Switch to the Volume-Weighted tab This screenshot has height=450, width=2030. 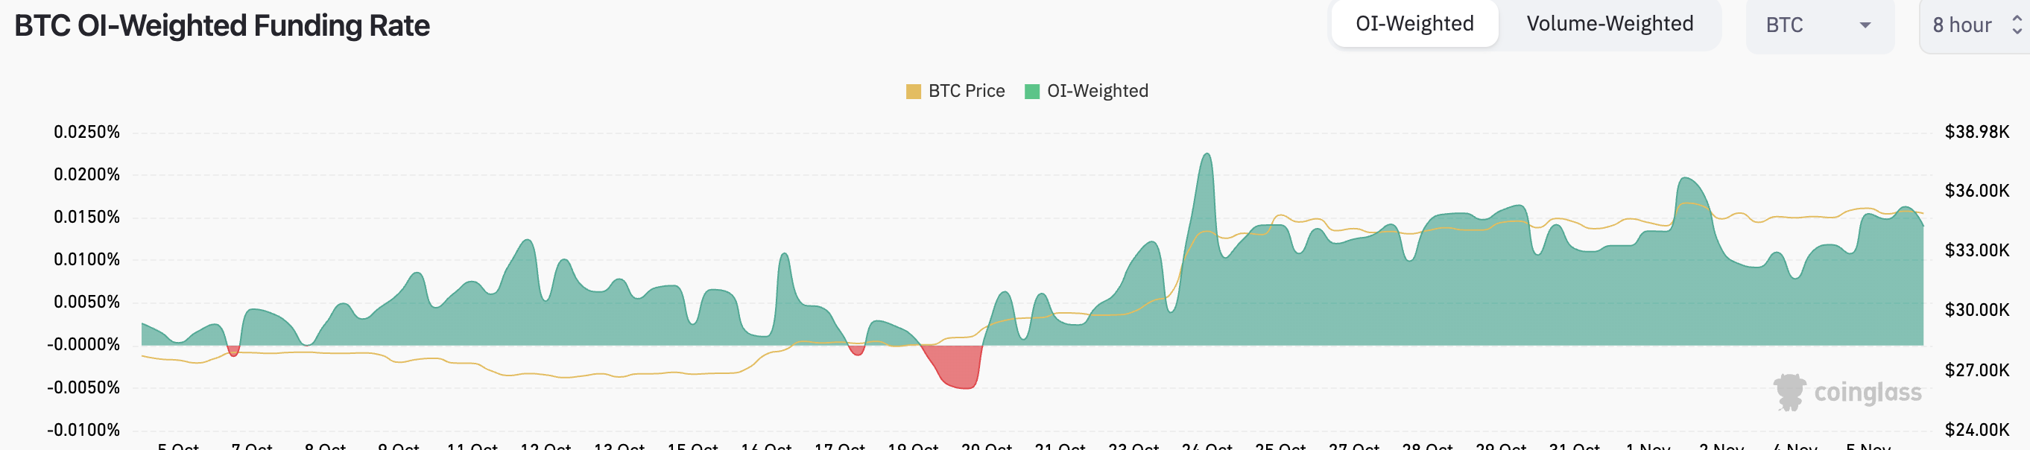pos(1609,25)
